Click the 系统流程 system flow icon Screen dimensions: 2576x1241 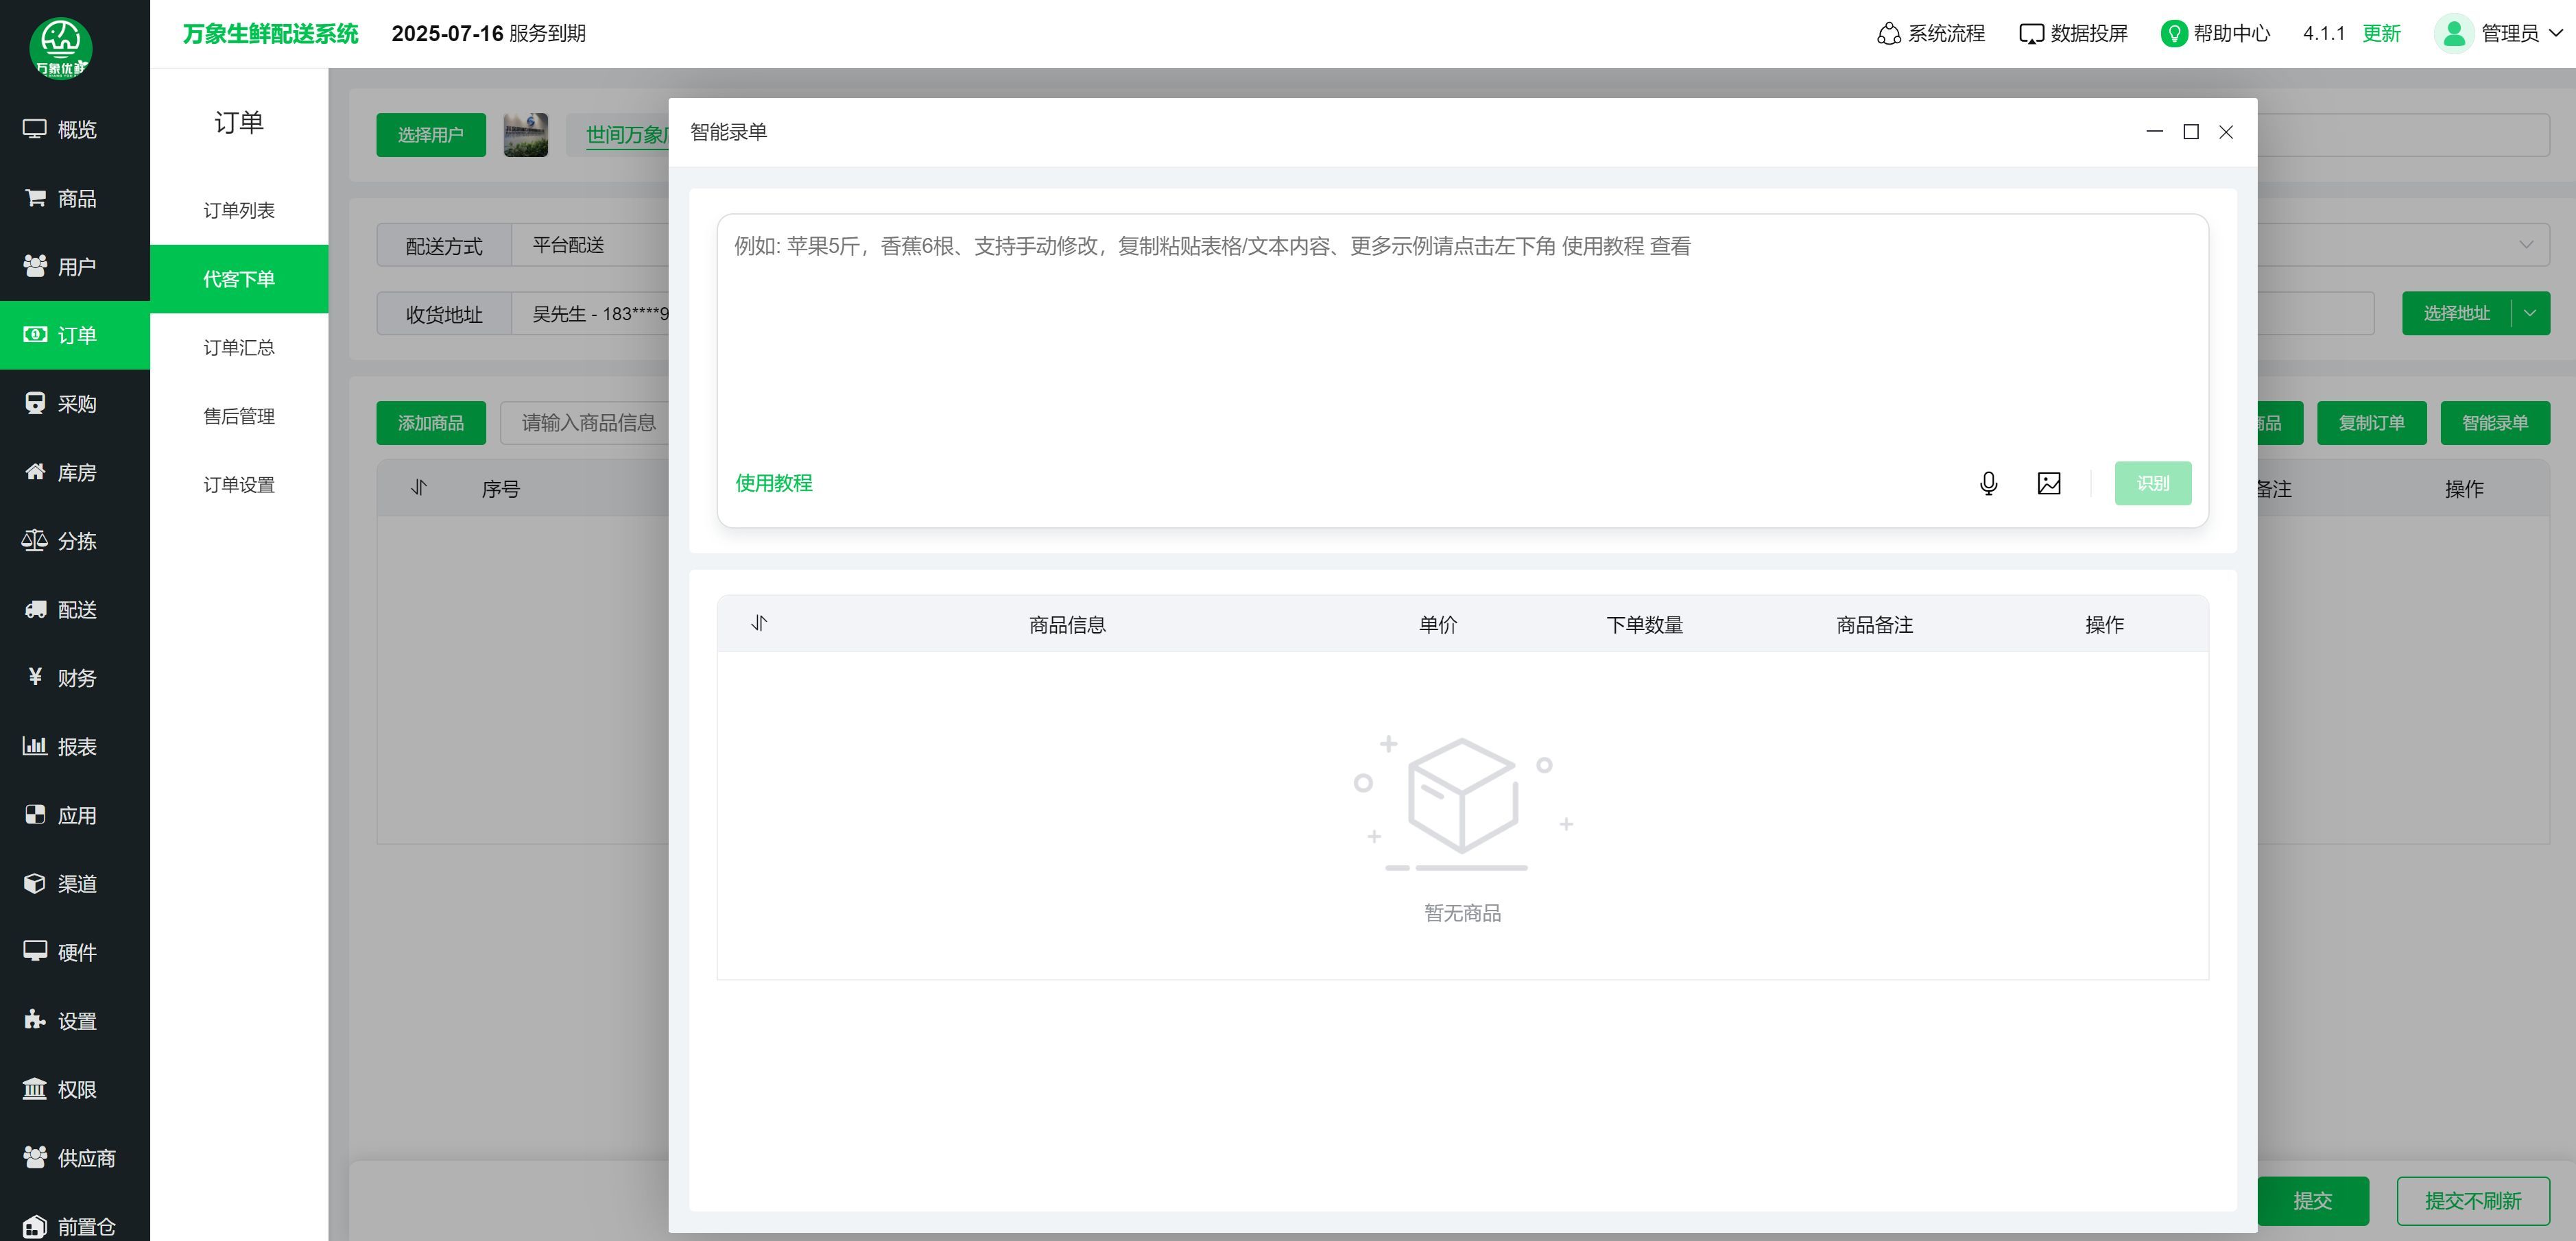pos(1888,34)
